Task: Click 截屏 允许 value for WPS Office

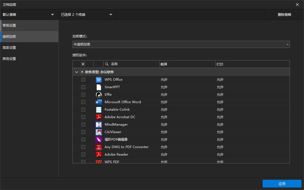Action: click(164, 80)
